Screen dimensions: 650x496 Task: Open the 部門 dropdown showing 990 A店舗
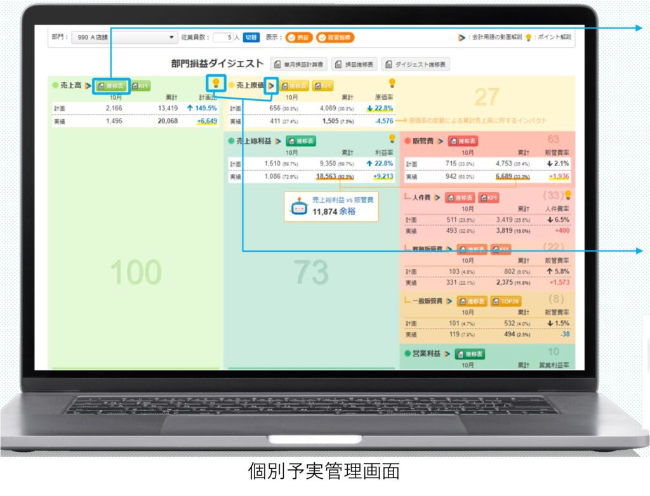[x=124, y=37]
